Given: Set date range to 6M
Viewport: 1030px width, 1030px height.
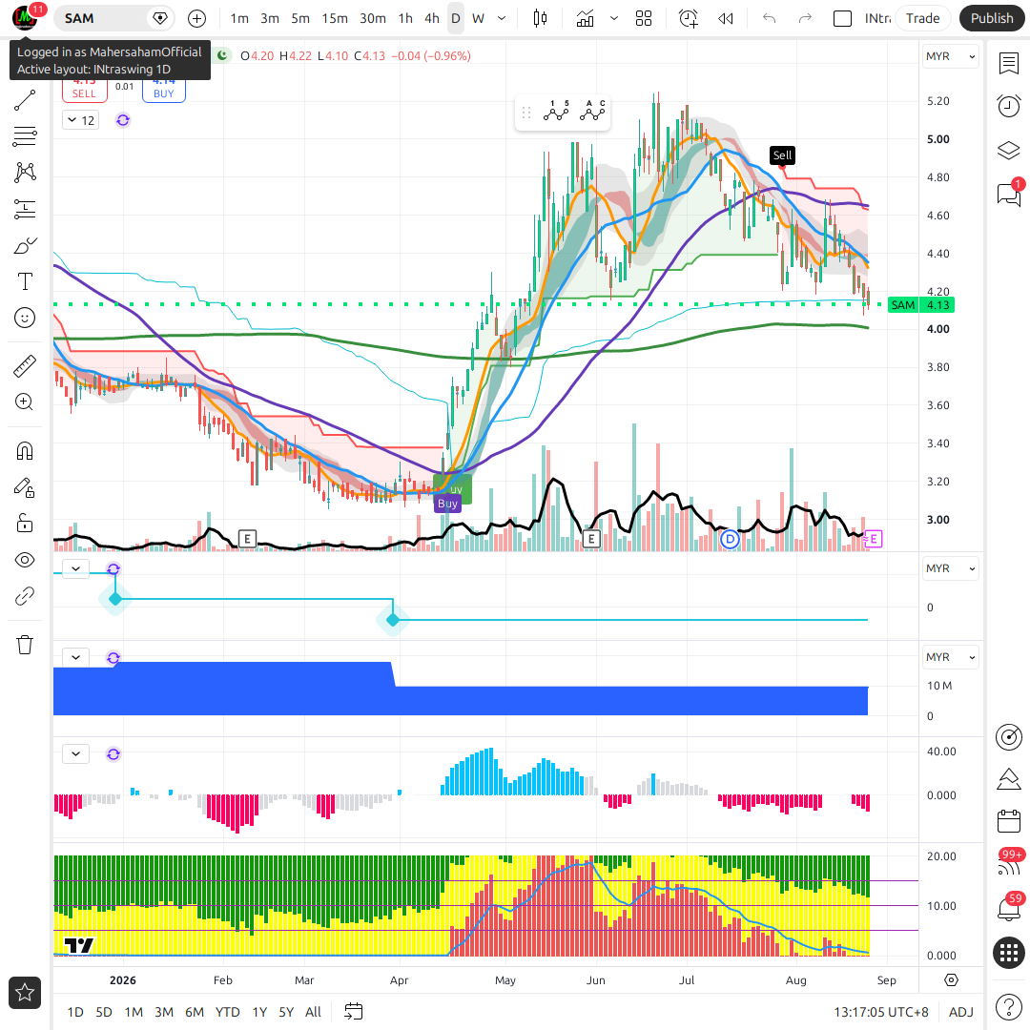Looking at the screenshot, I should (x=195, y=1012).
